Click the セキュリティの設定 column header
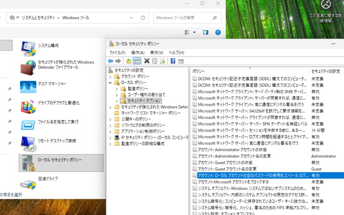The width and height of the screenshot is (344, 215). (x=325, y=71)
